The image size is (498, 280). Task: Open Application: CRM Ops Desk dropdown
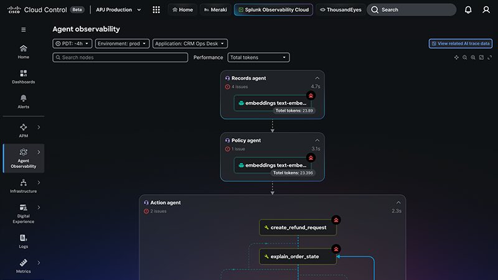pos(190,44)
